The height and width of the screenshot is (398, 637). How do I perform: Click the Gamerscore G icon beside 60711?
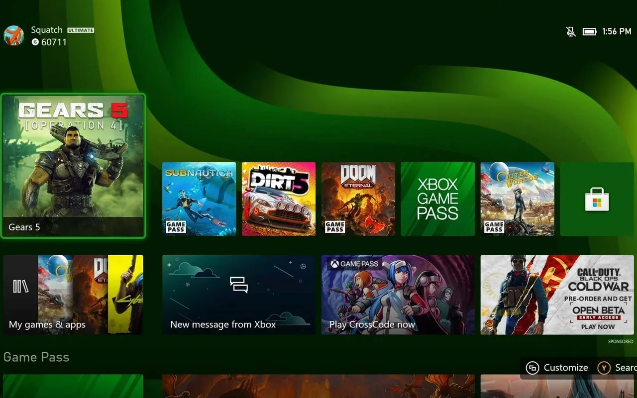pyautogui.click(x=35, y=42)
